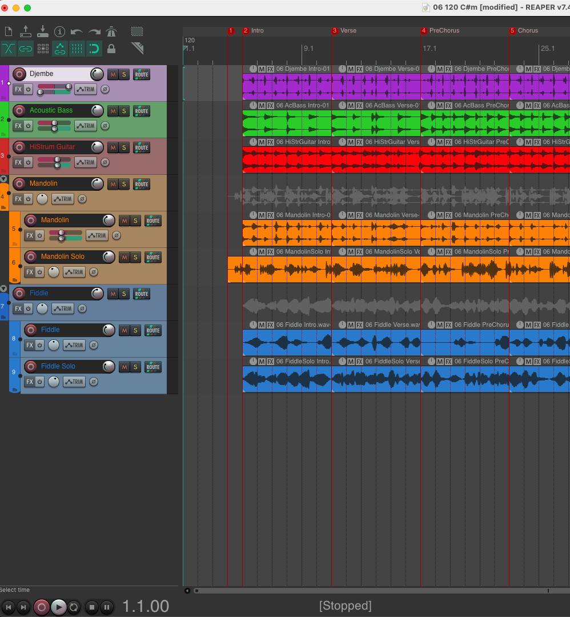This screenshot has width=570, height=617.
Task: Mute the Fiddle folder track
Action: (x=113, y=294)
